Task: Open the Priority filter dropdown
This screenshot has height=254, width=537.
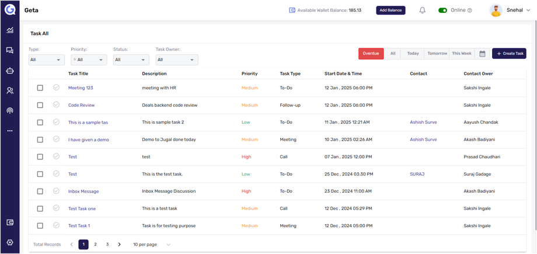Action: [89, 60]
